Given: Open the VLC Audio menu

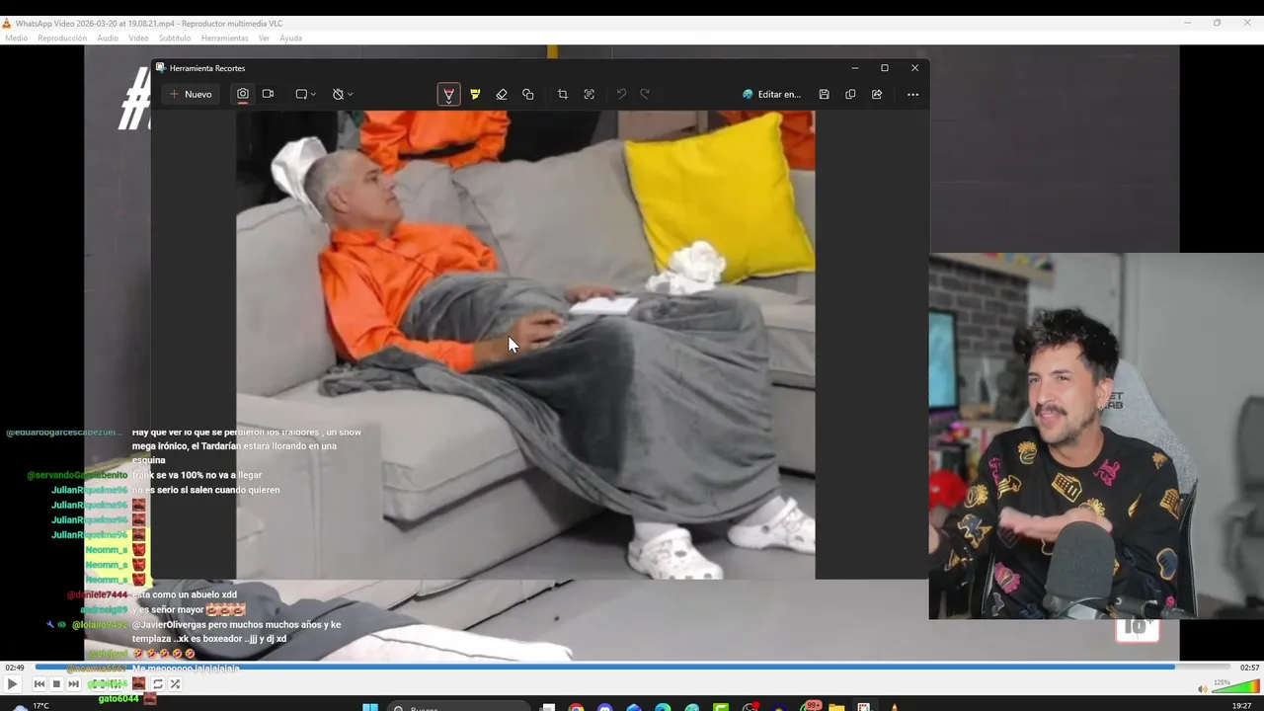Looking at the screenshot, I should (108, 39).
